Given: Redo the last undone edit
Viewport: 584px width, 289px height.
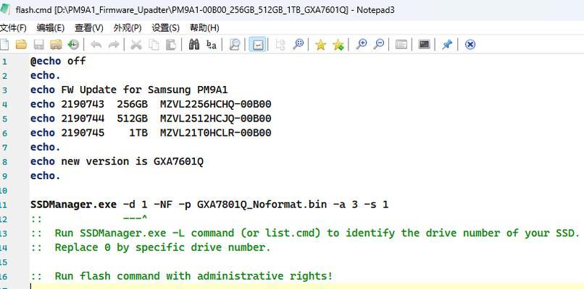Looking at the screenshot, I should tap(114, 45).
